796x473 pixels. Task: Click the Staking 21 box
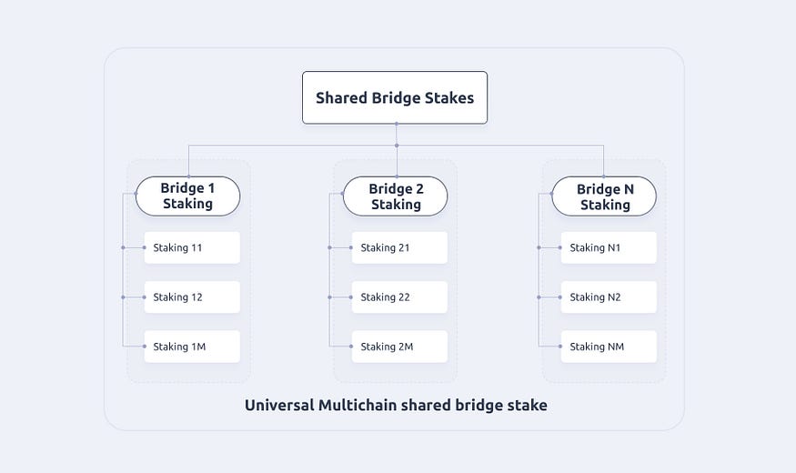399,247
